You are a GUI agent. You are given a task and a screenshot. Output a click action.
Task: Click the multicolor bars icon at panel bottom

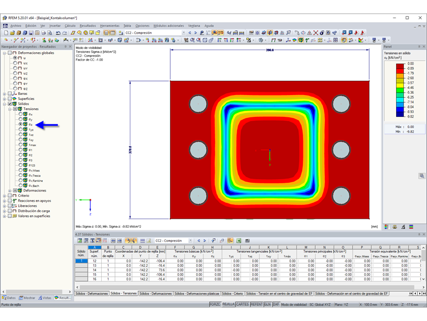(411, 227)
